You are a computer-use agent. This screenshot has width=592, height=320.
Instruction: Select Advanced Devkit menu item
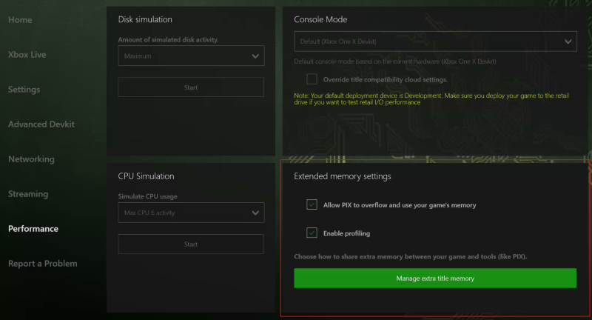(x=41, y=124)
